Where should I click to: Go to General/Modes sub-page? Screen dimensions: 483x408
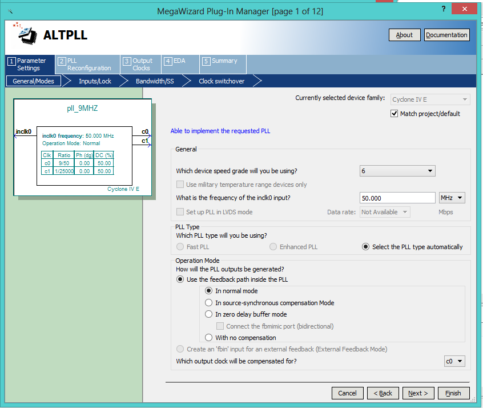click(x=33, y=81)
